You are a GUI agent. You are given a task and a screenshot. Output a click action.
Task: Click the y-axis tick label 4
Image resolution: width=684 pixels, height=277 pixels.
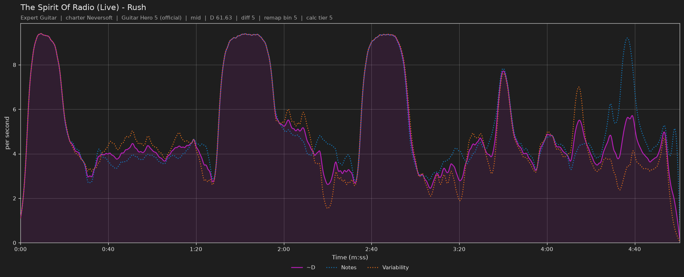15,154
